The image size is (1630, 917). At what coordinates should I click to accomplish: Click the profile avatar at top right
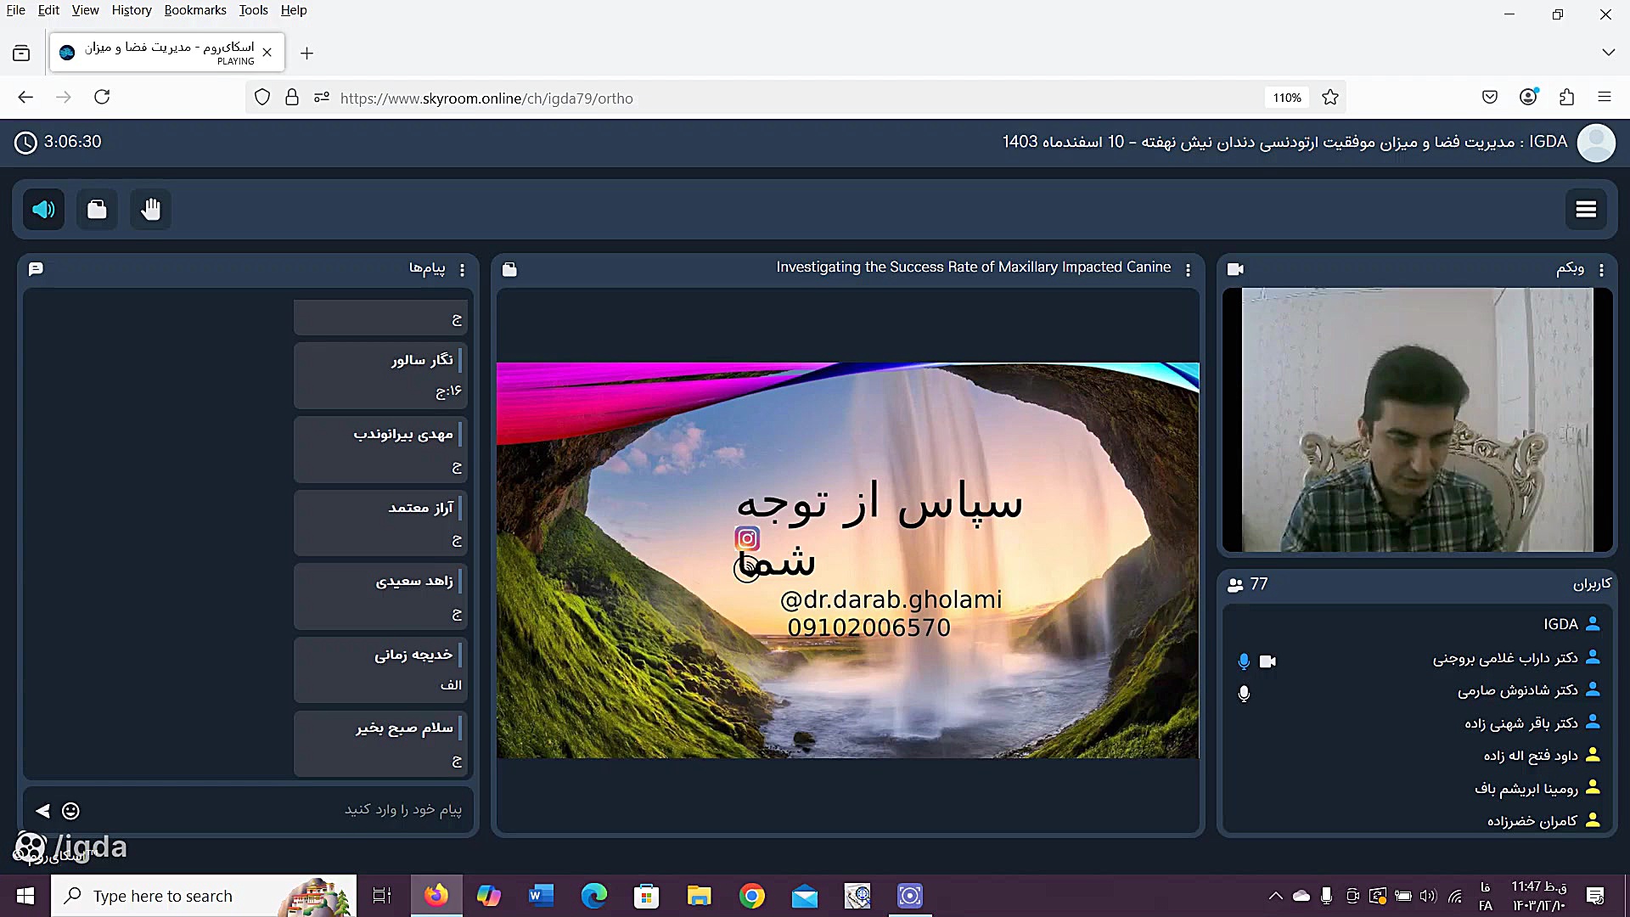1596,143
